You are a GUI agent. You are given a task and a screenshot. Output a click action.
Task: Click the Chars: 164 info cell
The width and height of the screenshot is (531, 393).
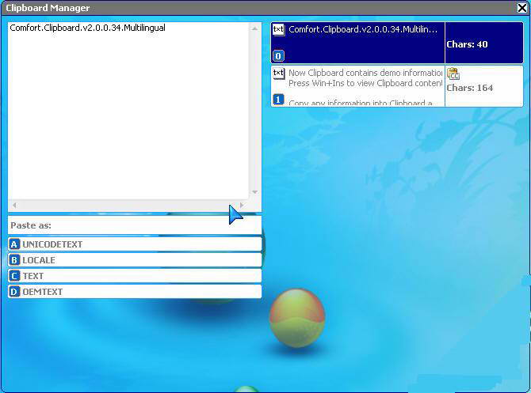tap(484, 86)
